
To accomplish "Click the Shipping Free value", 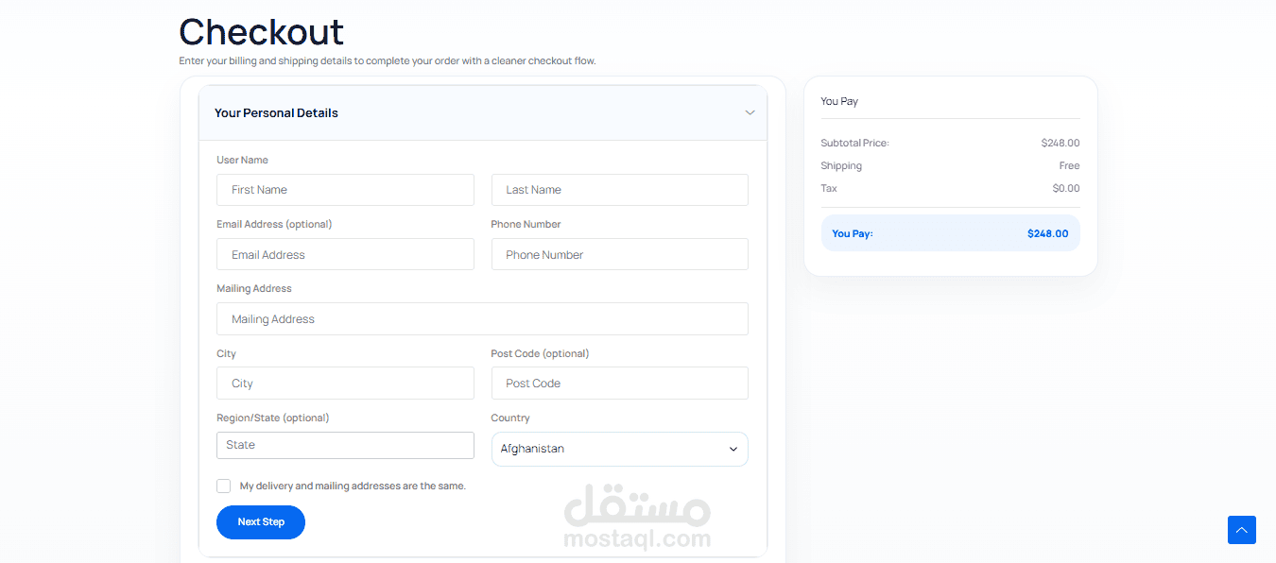I will click(x=1069, y=165).
